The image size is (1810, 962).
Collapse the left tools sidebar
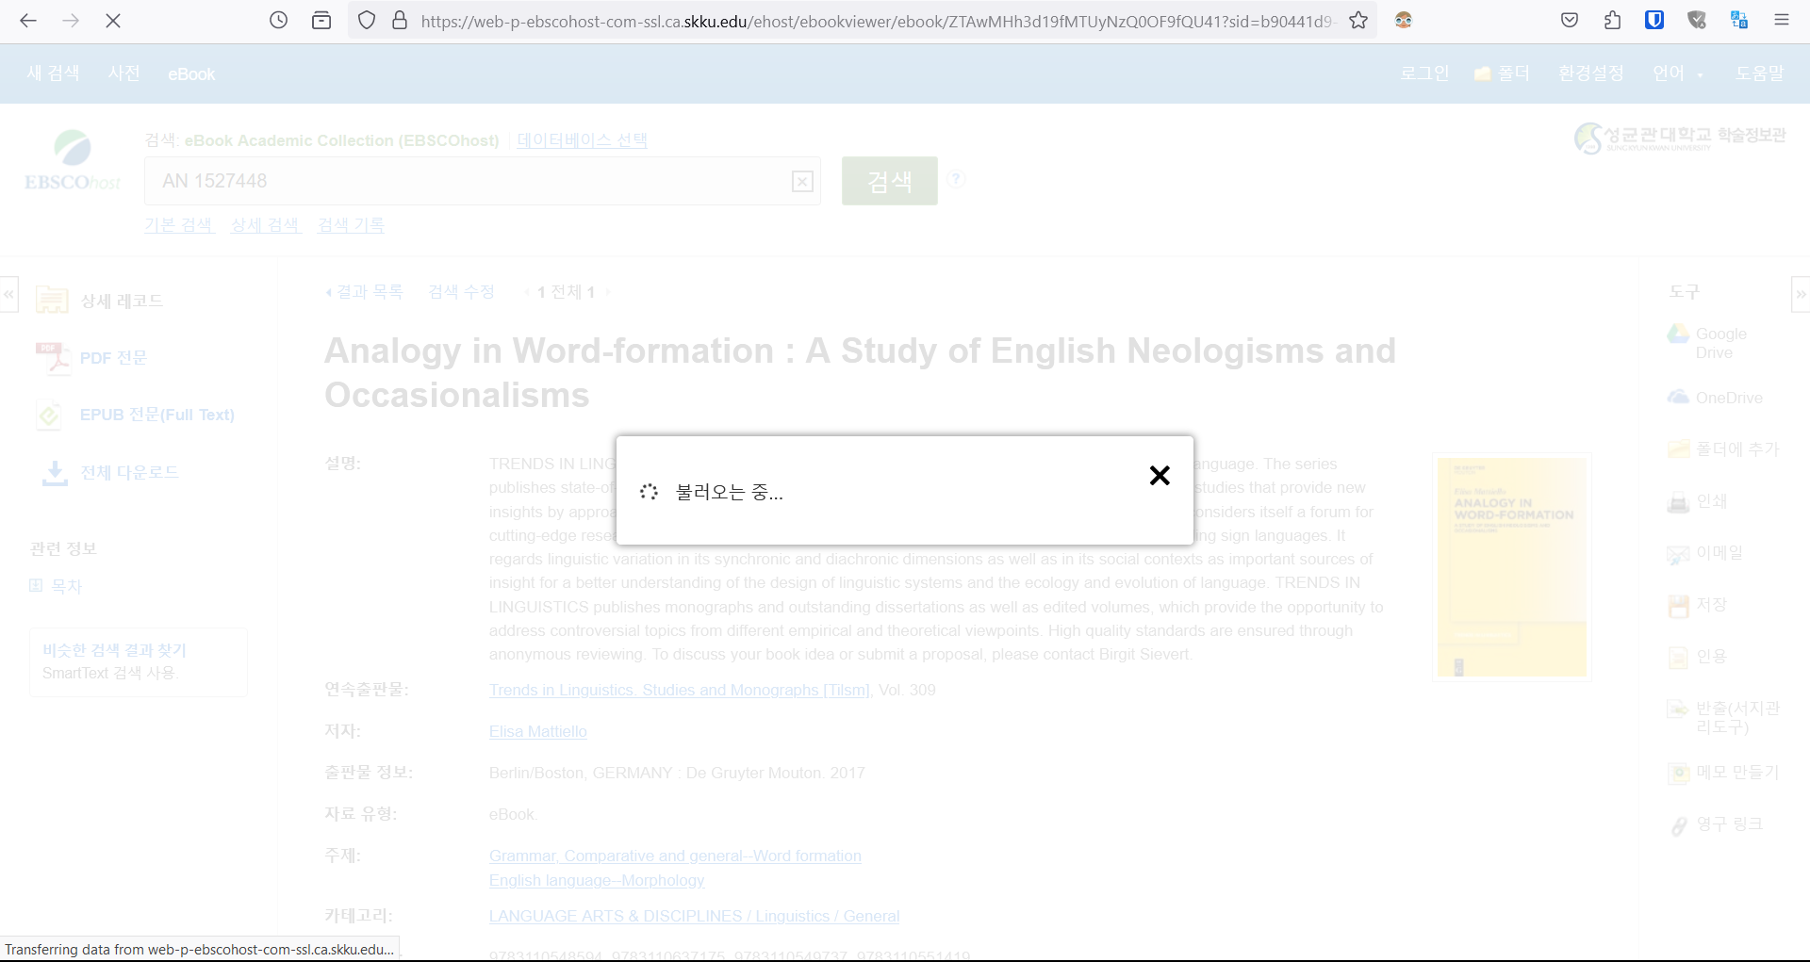tap(8, 294)
